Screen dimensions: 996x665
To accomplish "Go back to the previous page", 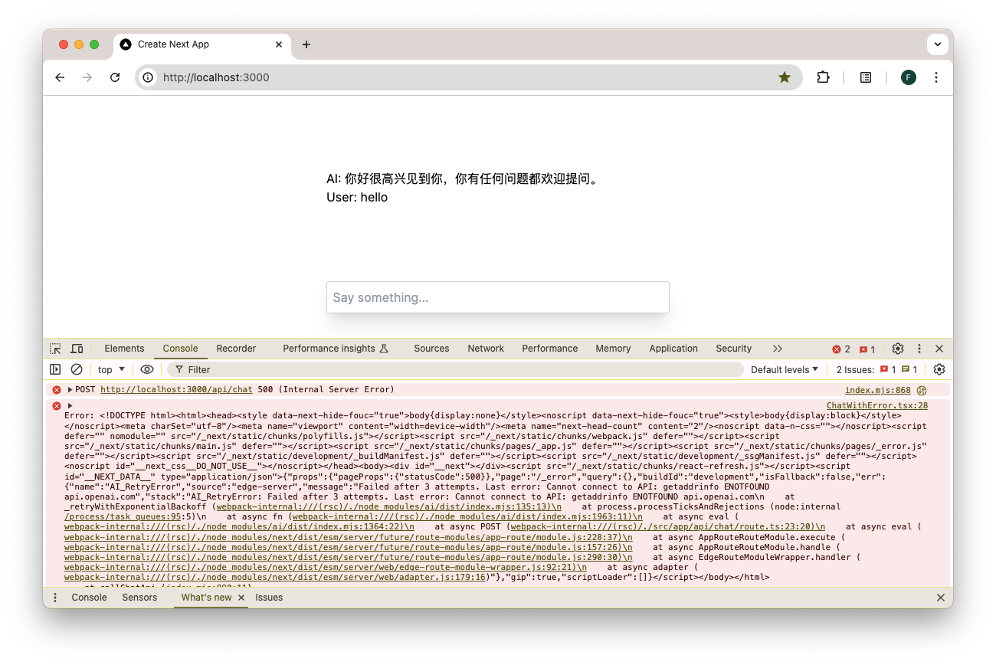I will (x=60, y=77).
